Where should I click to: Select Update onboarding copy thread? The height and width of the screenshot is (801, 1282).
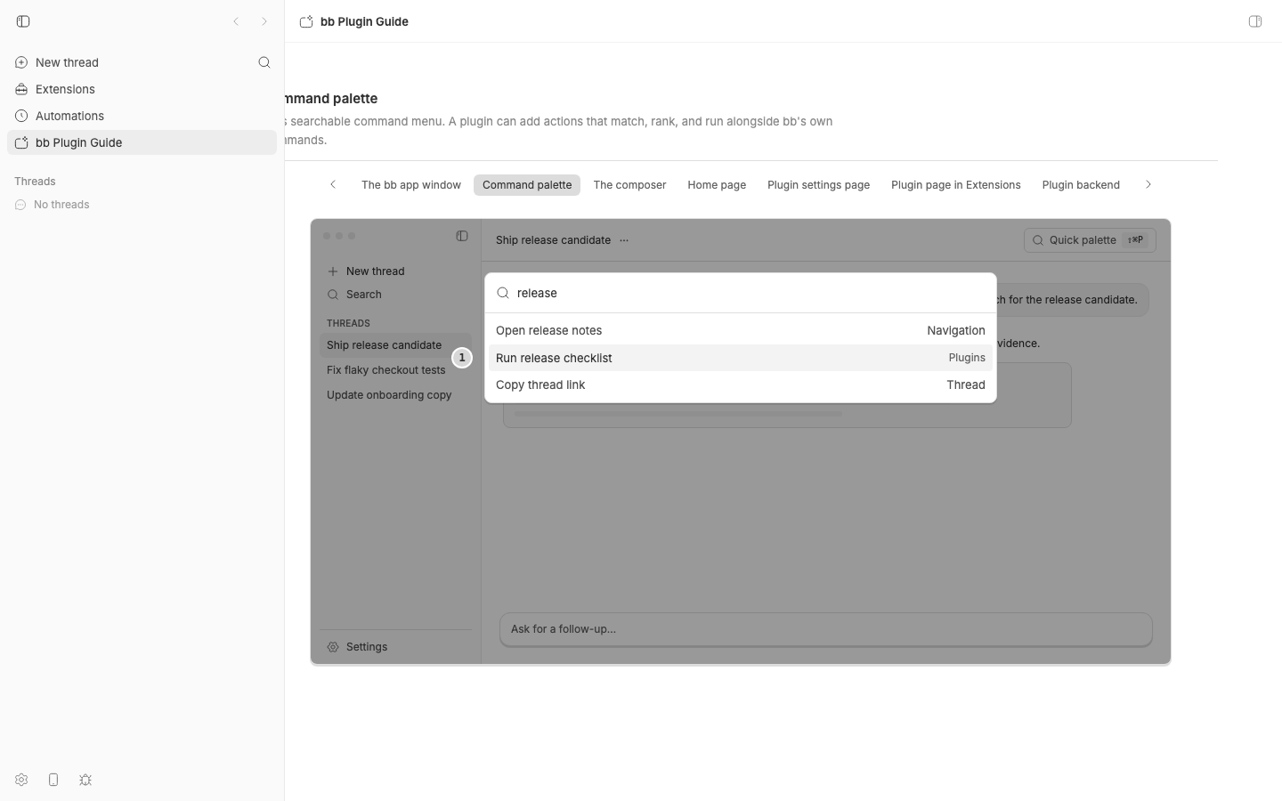coord(395,395)
